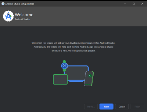
Task: Cancel the setup wizard
Action: tap(122, 106)
